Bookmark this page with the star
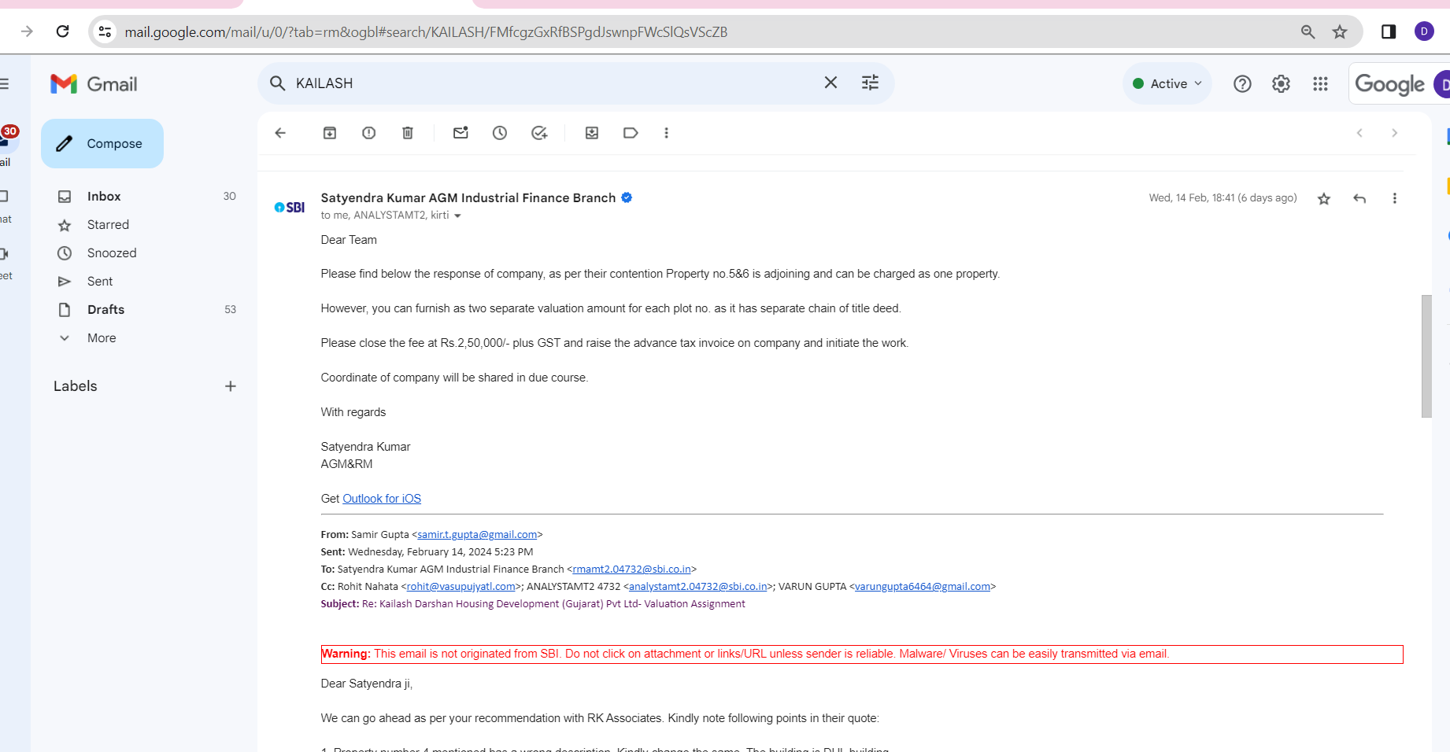The height and width of the screenshot is (752, 1450). click(1340, 31)
